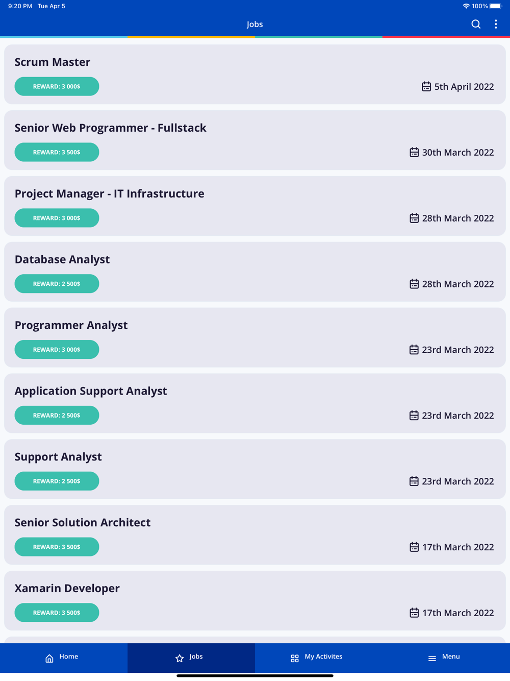This screenshot has width=510, height=681.
Task: Open the Menu tab label
Action: 451,656
